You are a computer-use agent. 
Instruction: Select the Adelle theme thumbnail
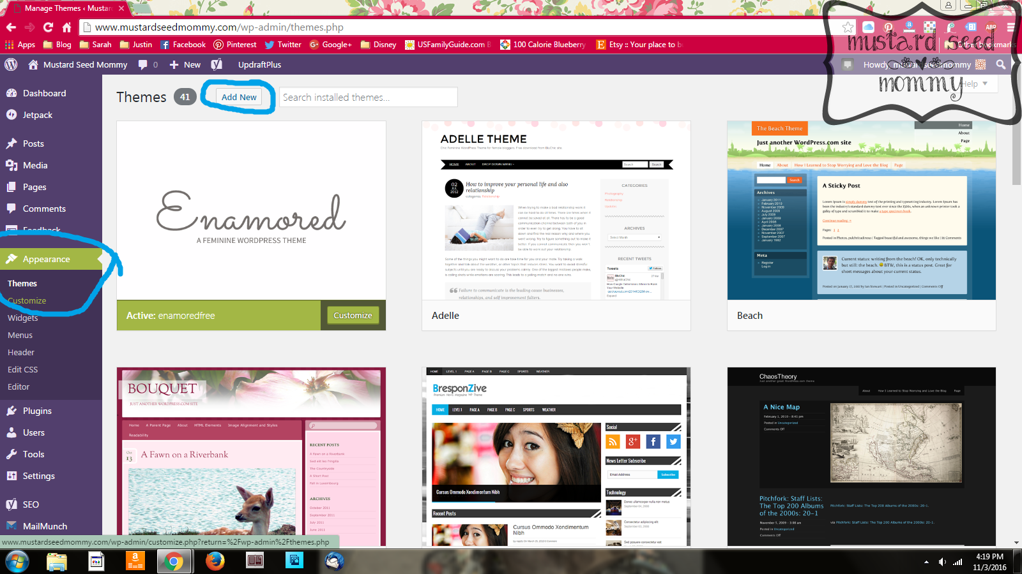556,210
